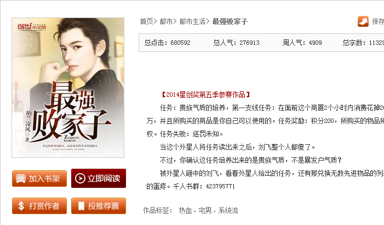Add book via 加入书架 button
This screenshot has width=384, height=225.
point(39,179)
